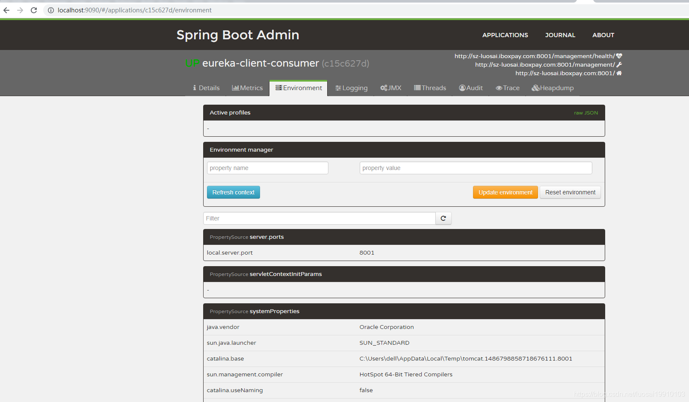Viewport: 689px width, 402px height.
Task: Focus the property name field
Action: click(x=268, y=168)
